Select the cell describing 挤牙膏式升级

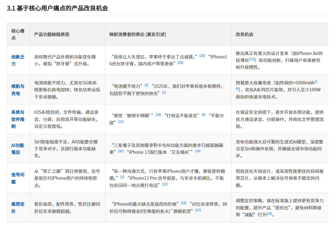(x=68, y=60)
